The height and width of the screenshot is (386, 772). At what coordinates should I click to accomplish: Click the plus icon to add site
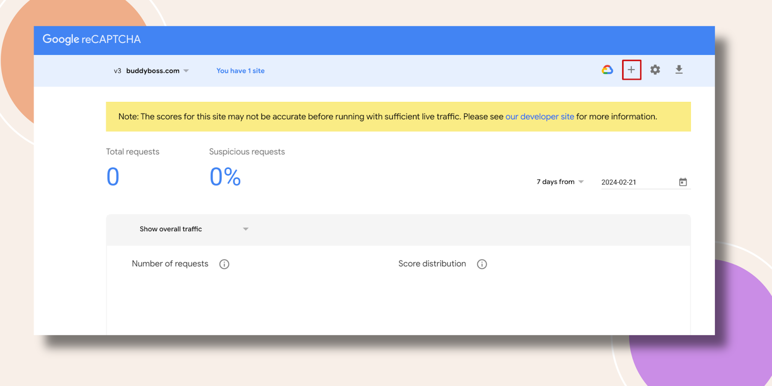(x=631, y=70)
